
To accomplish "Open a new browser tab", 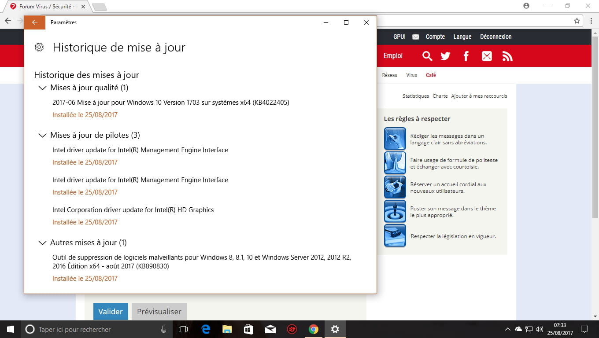I will 100,7.
